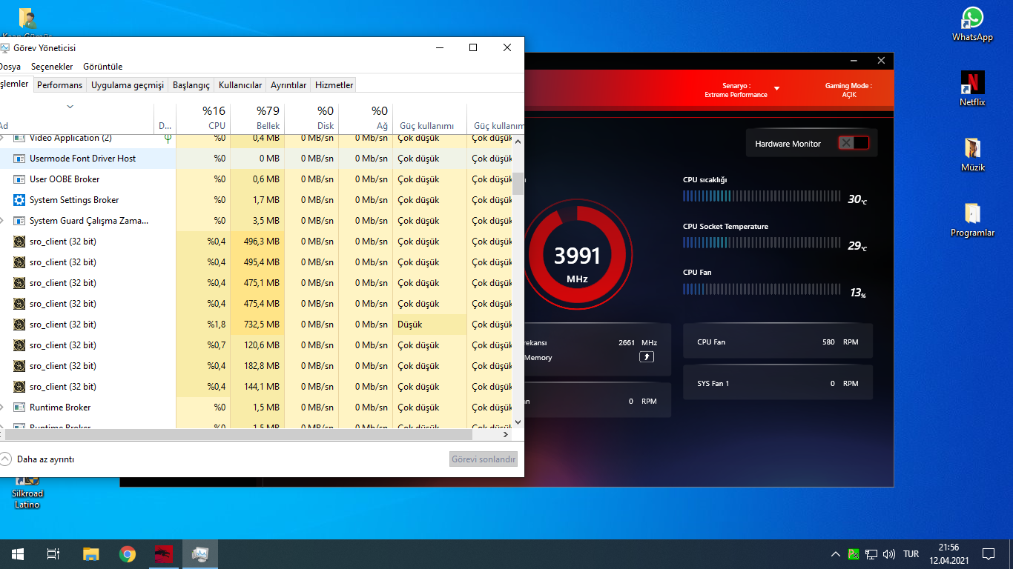1013x569 pixels.
Task: Open the Dragon Center icon on the taskbar
Action: pyautogui.click(x=164, y=554)
